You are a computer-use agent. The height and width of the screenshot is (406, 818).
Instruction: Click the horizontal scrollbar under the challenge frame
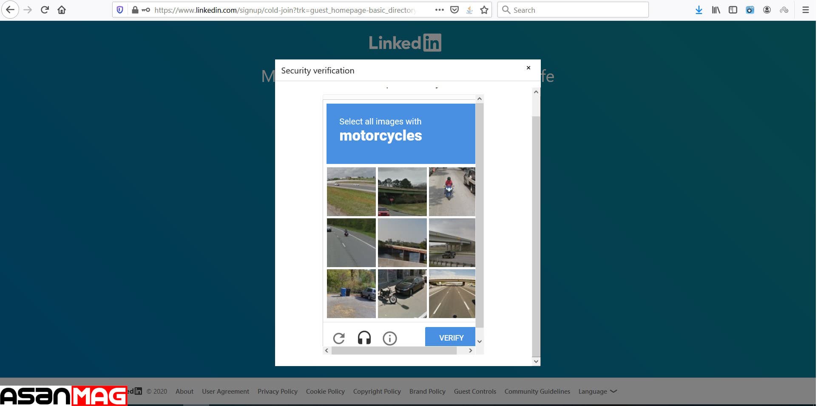(x=394, y=351)
